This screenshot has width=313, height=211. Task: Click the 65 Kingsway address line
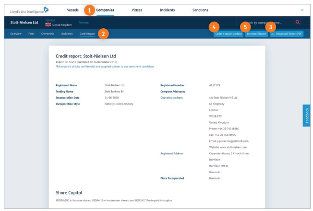[x=217, y=104]
